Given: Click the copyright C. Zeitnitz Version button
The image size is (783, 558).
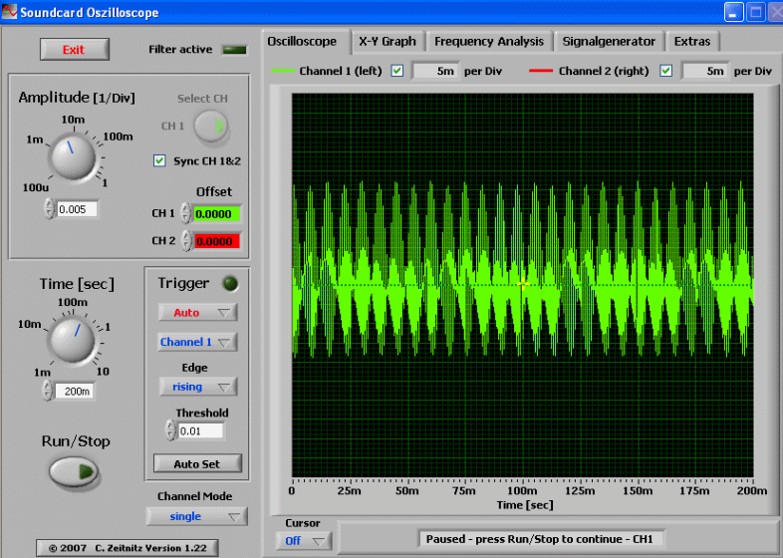Looking at the screenshot, I should tap(128, 548).
